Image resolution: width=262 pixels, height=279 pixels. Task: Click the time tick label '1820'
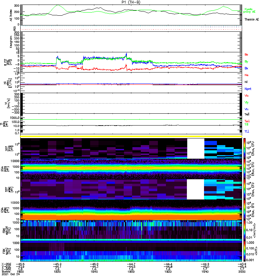[57, 272]
